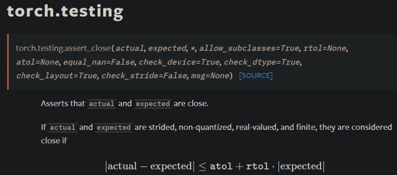Click the atol=None parameter
Image resolution: width=397 pixels, height=175 pixels.
coord(38,62)
